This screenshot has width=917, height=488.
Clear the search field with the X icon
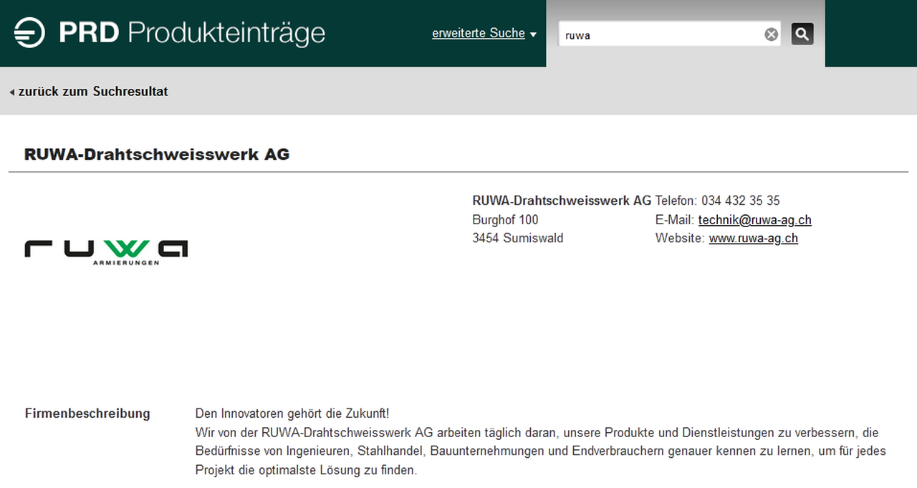point(771,34)
